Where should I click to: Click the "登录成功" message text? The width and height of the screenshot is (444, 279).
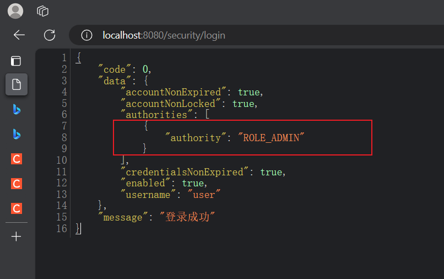pos(190,217)
